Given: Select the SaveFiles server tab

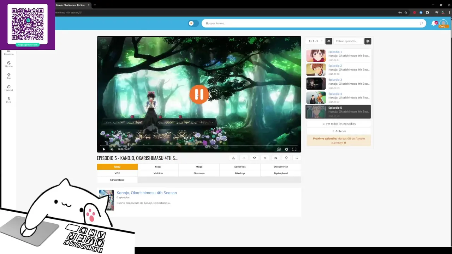Looking at the screenshot, I should click(240, 167).
